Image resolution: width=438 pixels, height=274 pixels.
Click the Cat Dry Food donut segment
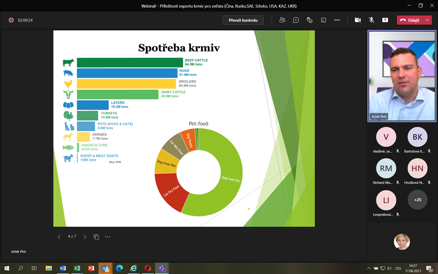171,191
